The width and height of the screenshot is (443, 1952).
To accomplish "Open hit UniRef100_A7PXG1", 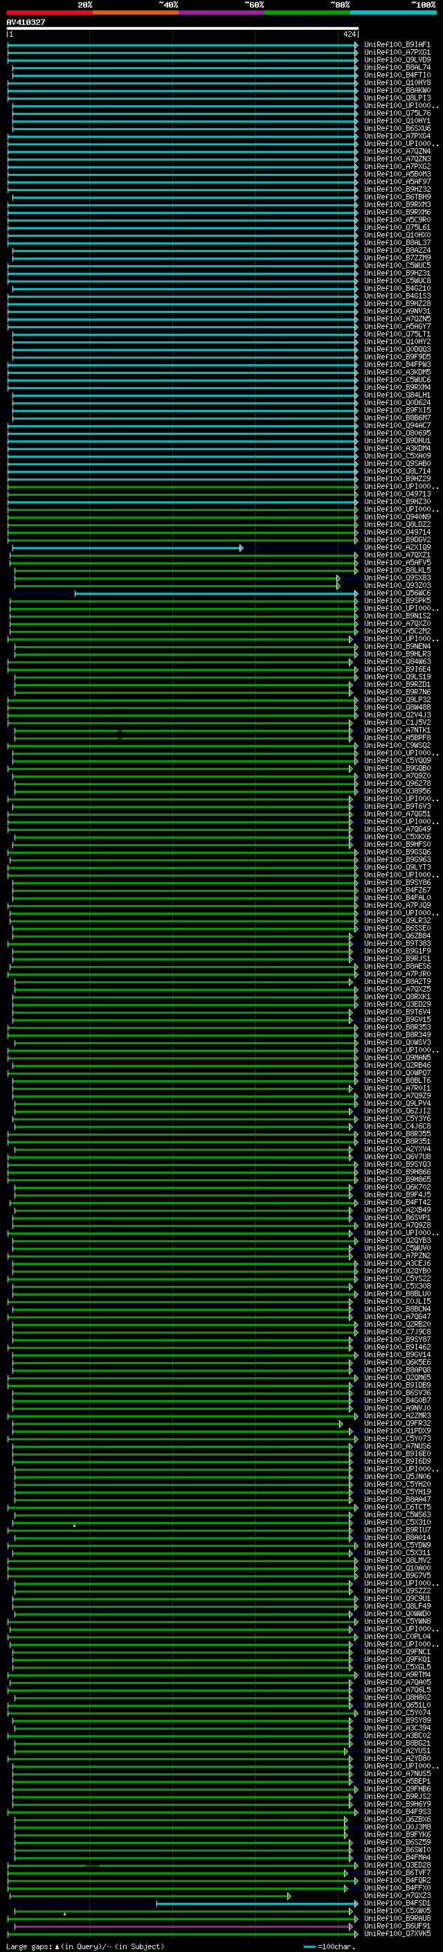I will [x=397, y=53].
